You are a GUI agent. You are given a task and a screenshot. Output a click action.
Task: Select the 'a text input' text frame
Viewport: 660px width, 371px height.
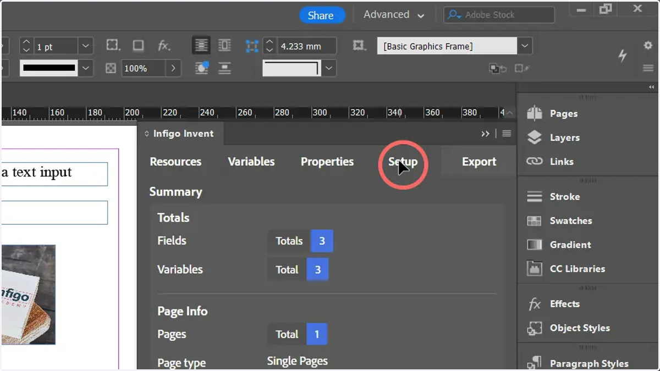(x=54, y=174)
